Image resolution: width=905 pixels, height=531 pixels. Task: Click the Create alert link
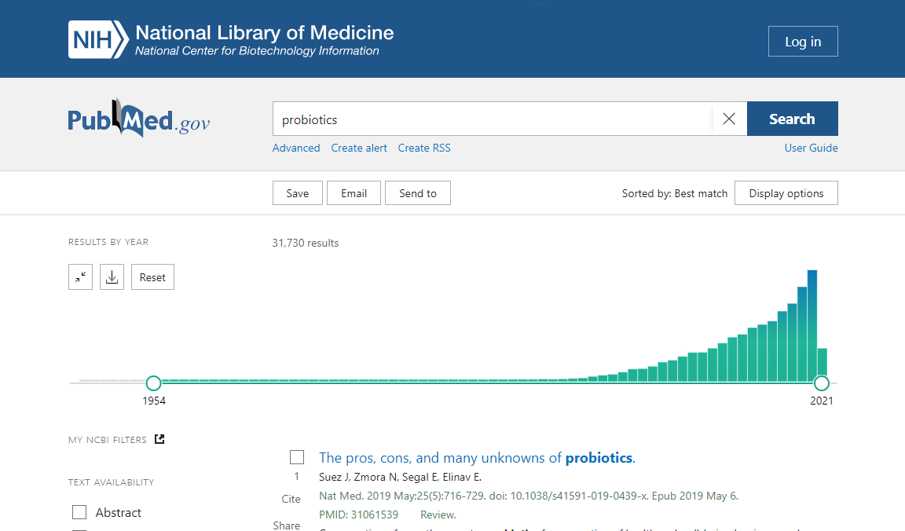point(359,148)
